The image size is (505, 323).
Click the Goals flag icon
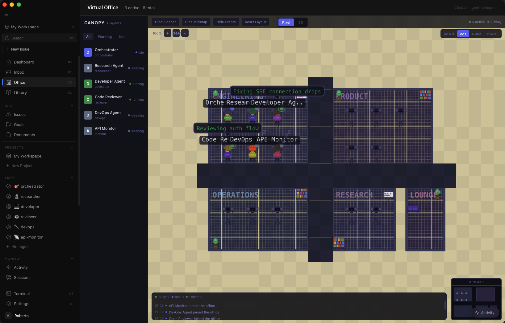click(x=9, y=125)
